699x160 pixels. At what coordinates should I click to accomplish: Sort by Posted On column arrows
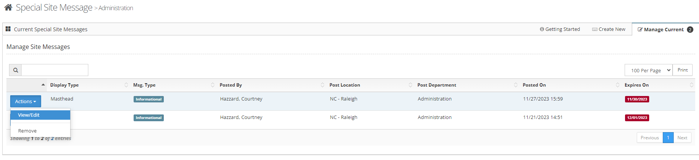(x=617, y=85)
